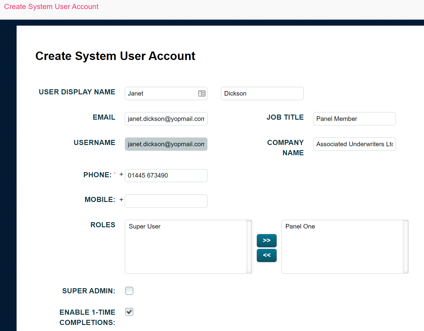Click the greyed Username field

[x=166, y=144]
